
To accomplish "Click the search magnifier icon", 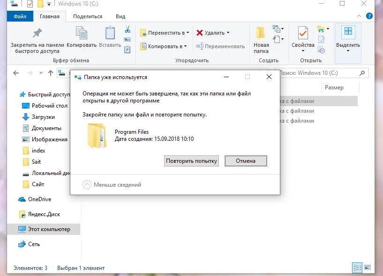I will tap(362, 73).
